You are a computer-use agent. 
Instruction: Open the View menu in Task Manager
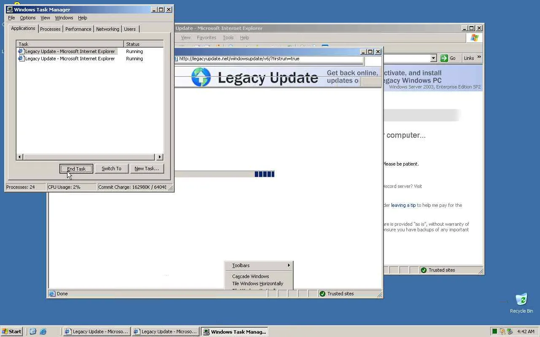pyautogui.click(x=45, y=18)
